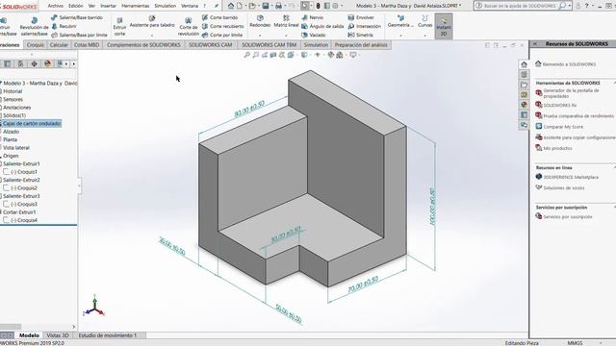Collapse the Recursos de SOLIDWORKS pane
Screen dimensions: 616x346
[x=535, y=44]
